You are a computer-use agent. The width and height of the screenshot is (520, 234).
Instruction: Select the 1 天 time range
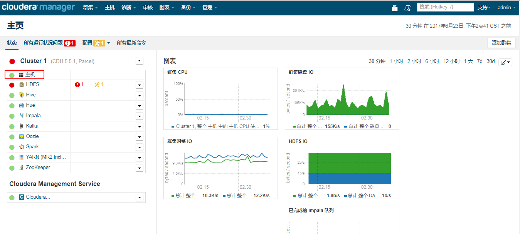click(468, 61)
